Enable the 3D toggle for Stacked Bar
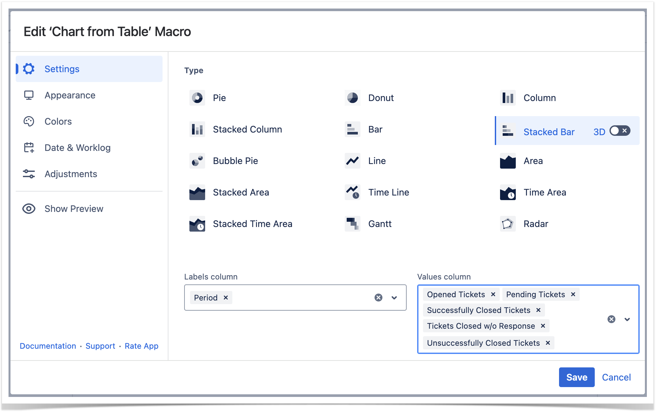The image size is (658, 413). (619, 131)
